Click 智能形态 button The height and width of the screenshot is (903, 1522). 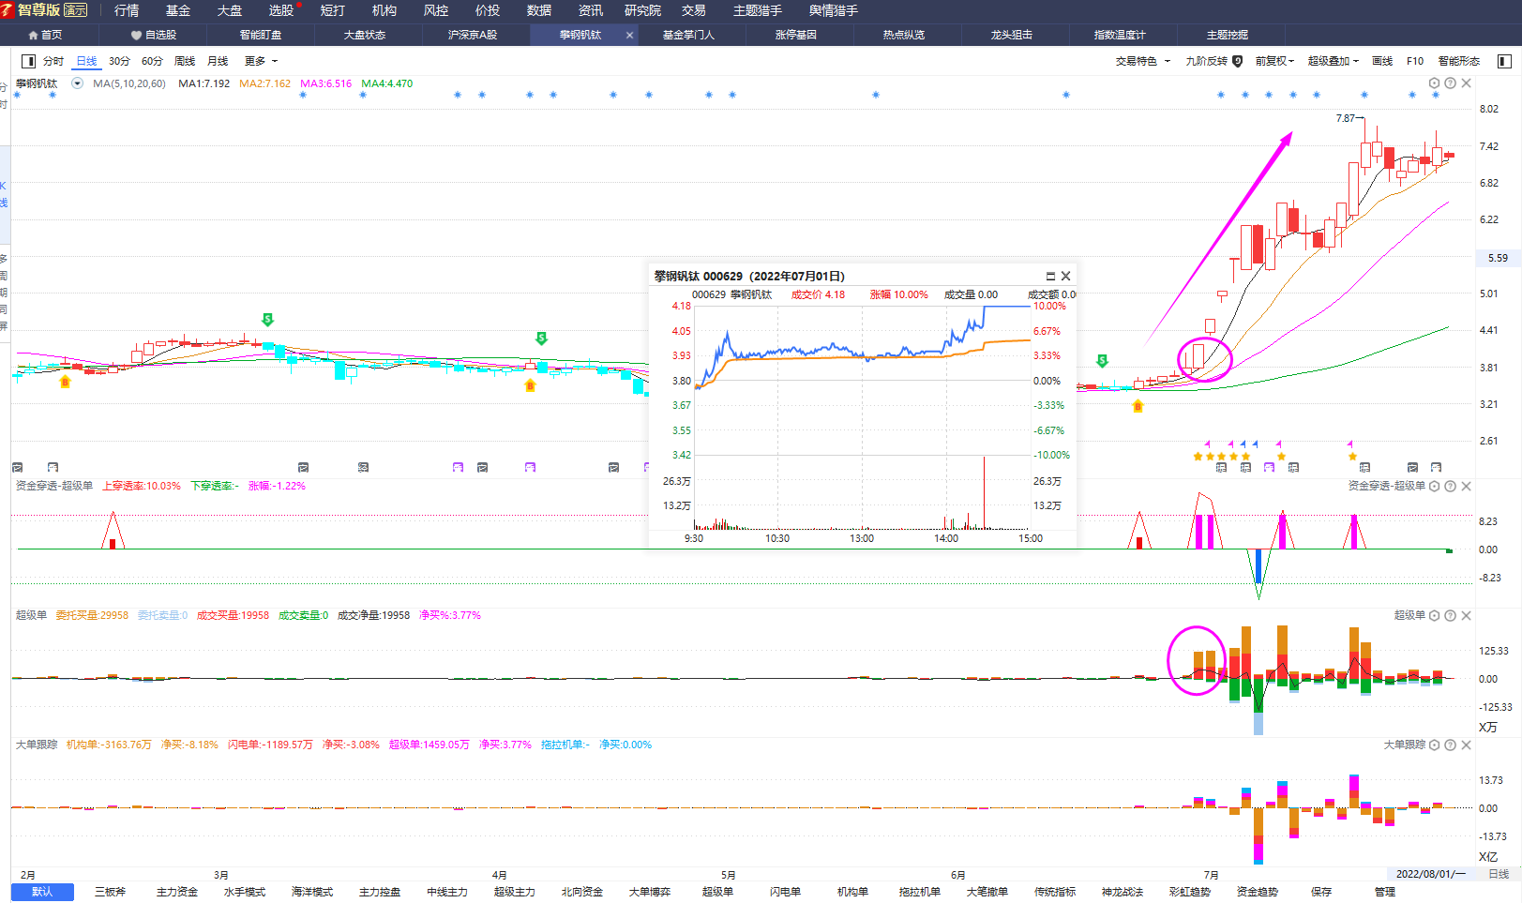pyautogui.click(x=1458, y=61)
